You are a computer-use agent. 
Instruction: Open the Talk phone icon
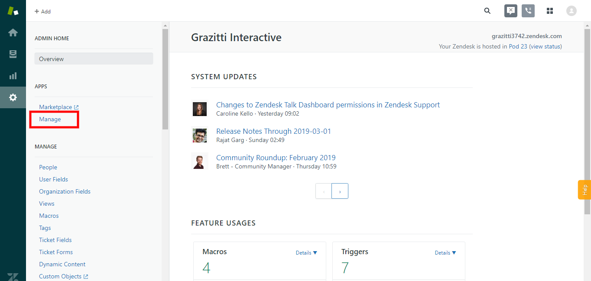(528, 11)
